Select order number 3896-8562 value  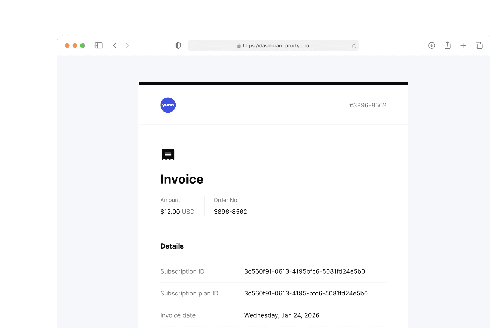[231, 212]
